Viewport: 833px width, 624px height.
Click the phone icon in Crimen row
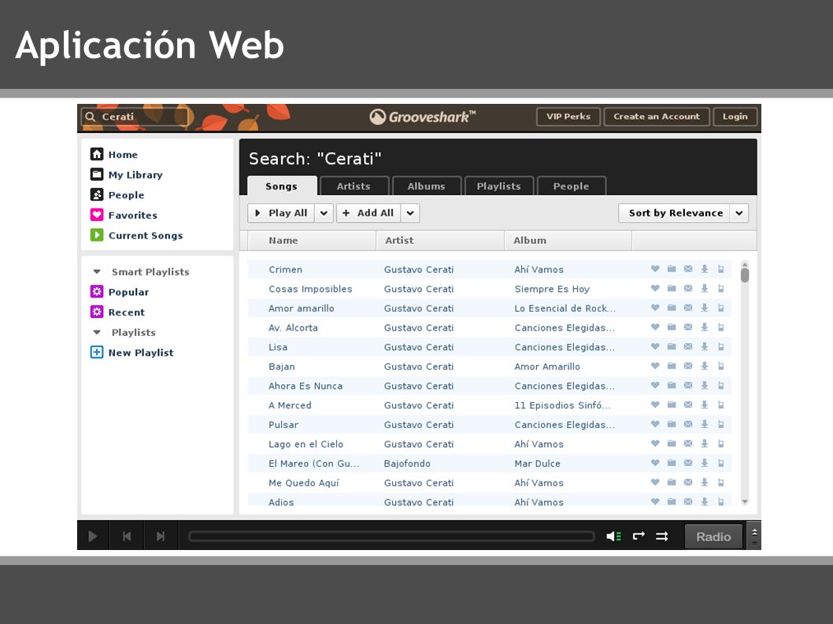(x=721, y=268)
